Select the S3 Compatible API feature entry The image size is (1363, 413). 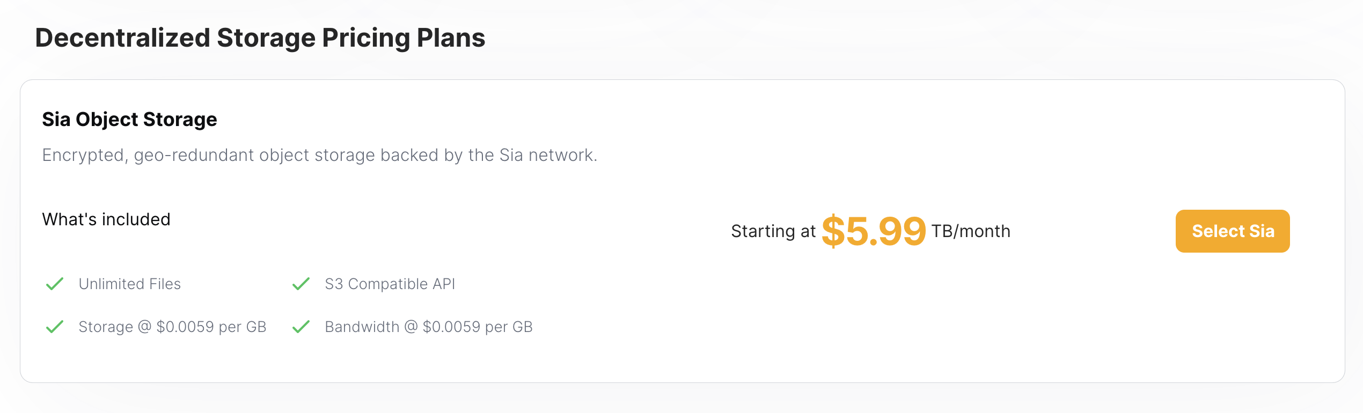[390, 284]
